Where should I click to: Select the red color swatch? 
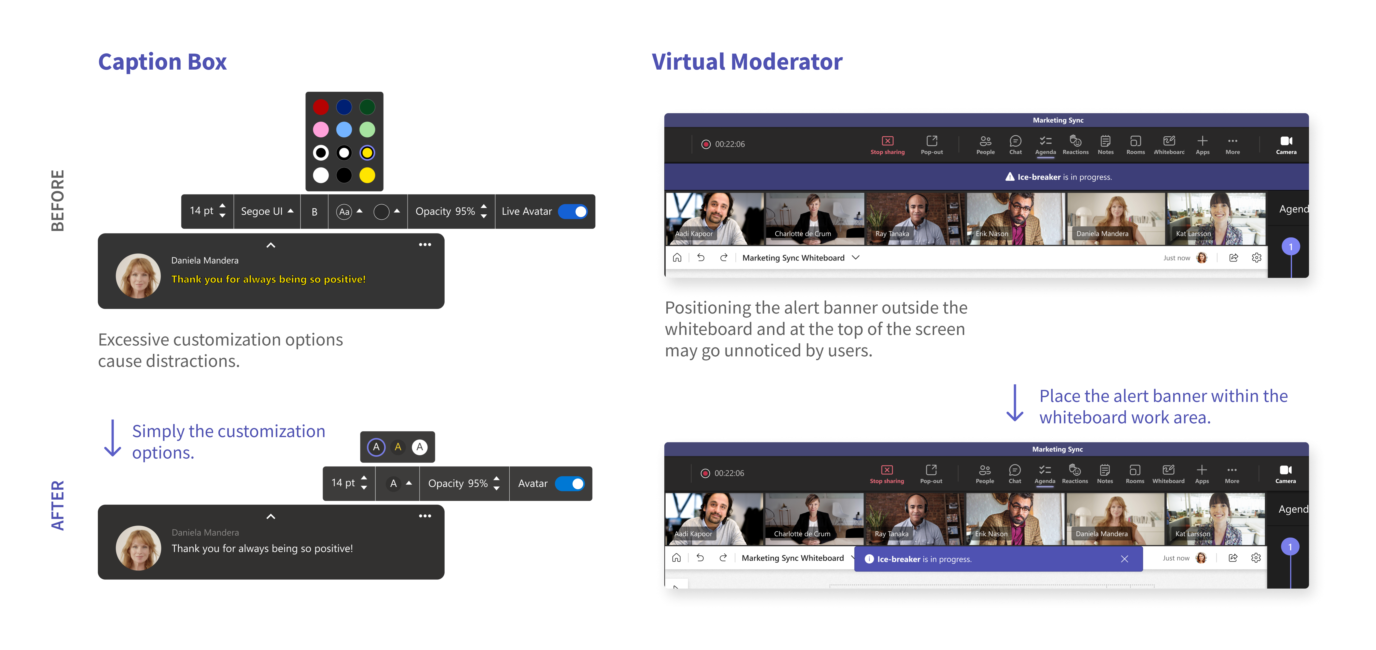tap(321, 107)
